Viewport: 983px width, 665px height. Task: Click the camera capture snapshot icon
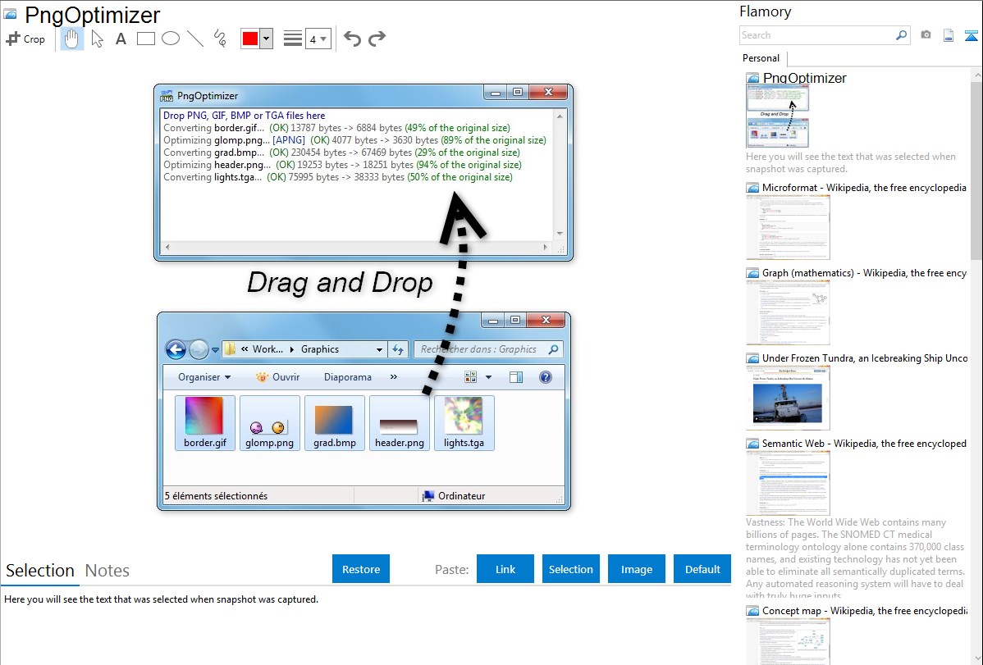click(x=926, y=35)
